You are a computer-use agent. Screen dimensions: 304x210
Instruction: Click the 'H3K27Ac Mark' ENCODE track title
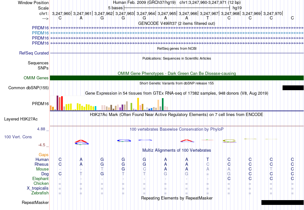pos(177,114)
